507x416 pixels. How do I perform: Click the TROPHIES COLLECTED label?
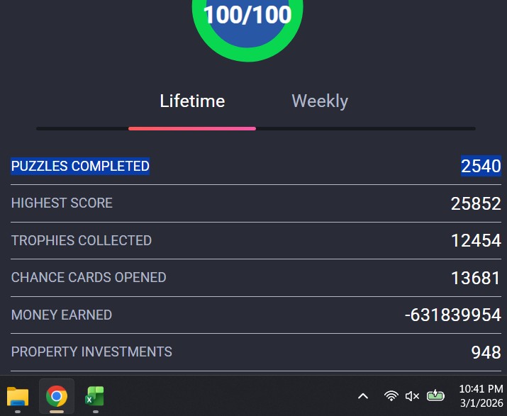tap(82, 240)
